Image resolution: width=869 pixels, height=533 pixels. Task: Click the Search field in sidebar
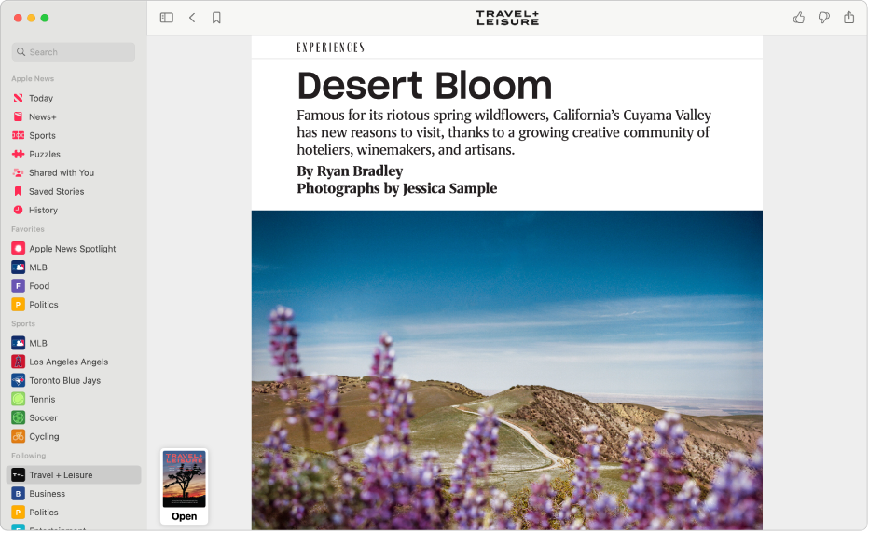pos(73,52)
